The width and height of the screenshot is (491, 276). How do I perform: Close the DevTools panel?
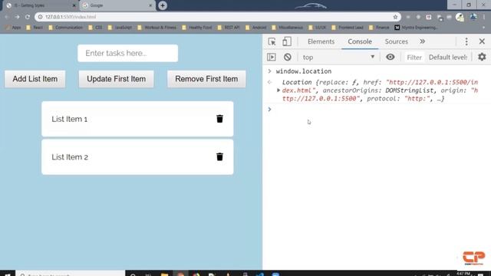point(482,41)
